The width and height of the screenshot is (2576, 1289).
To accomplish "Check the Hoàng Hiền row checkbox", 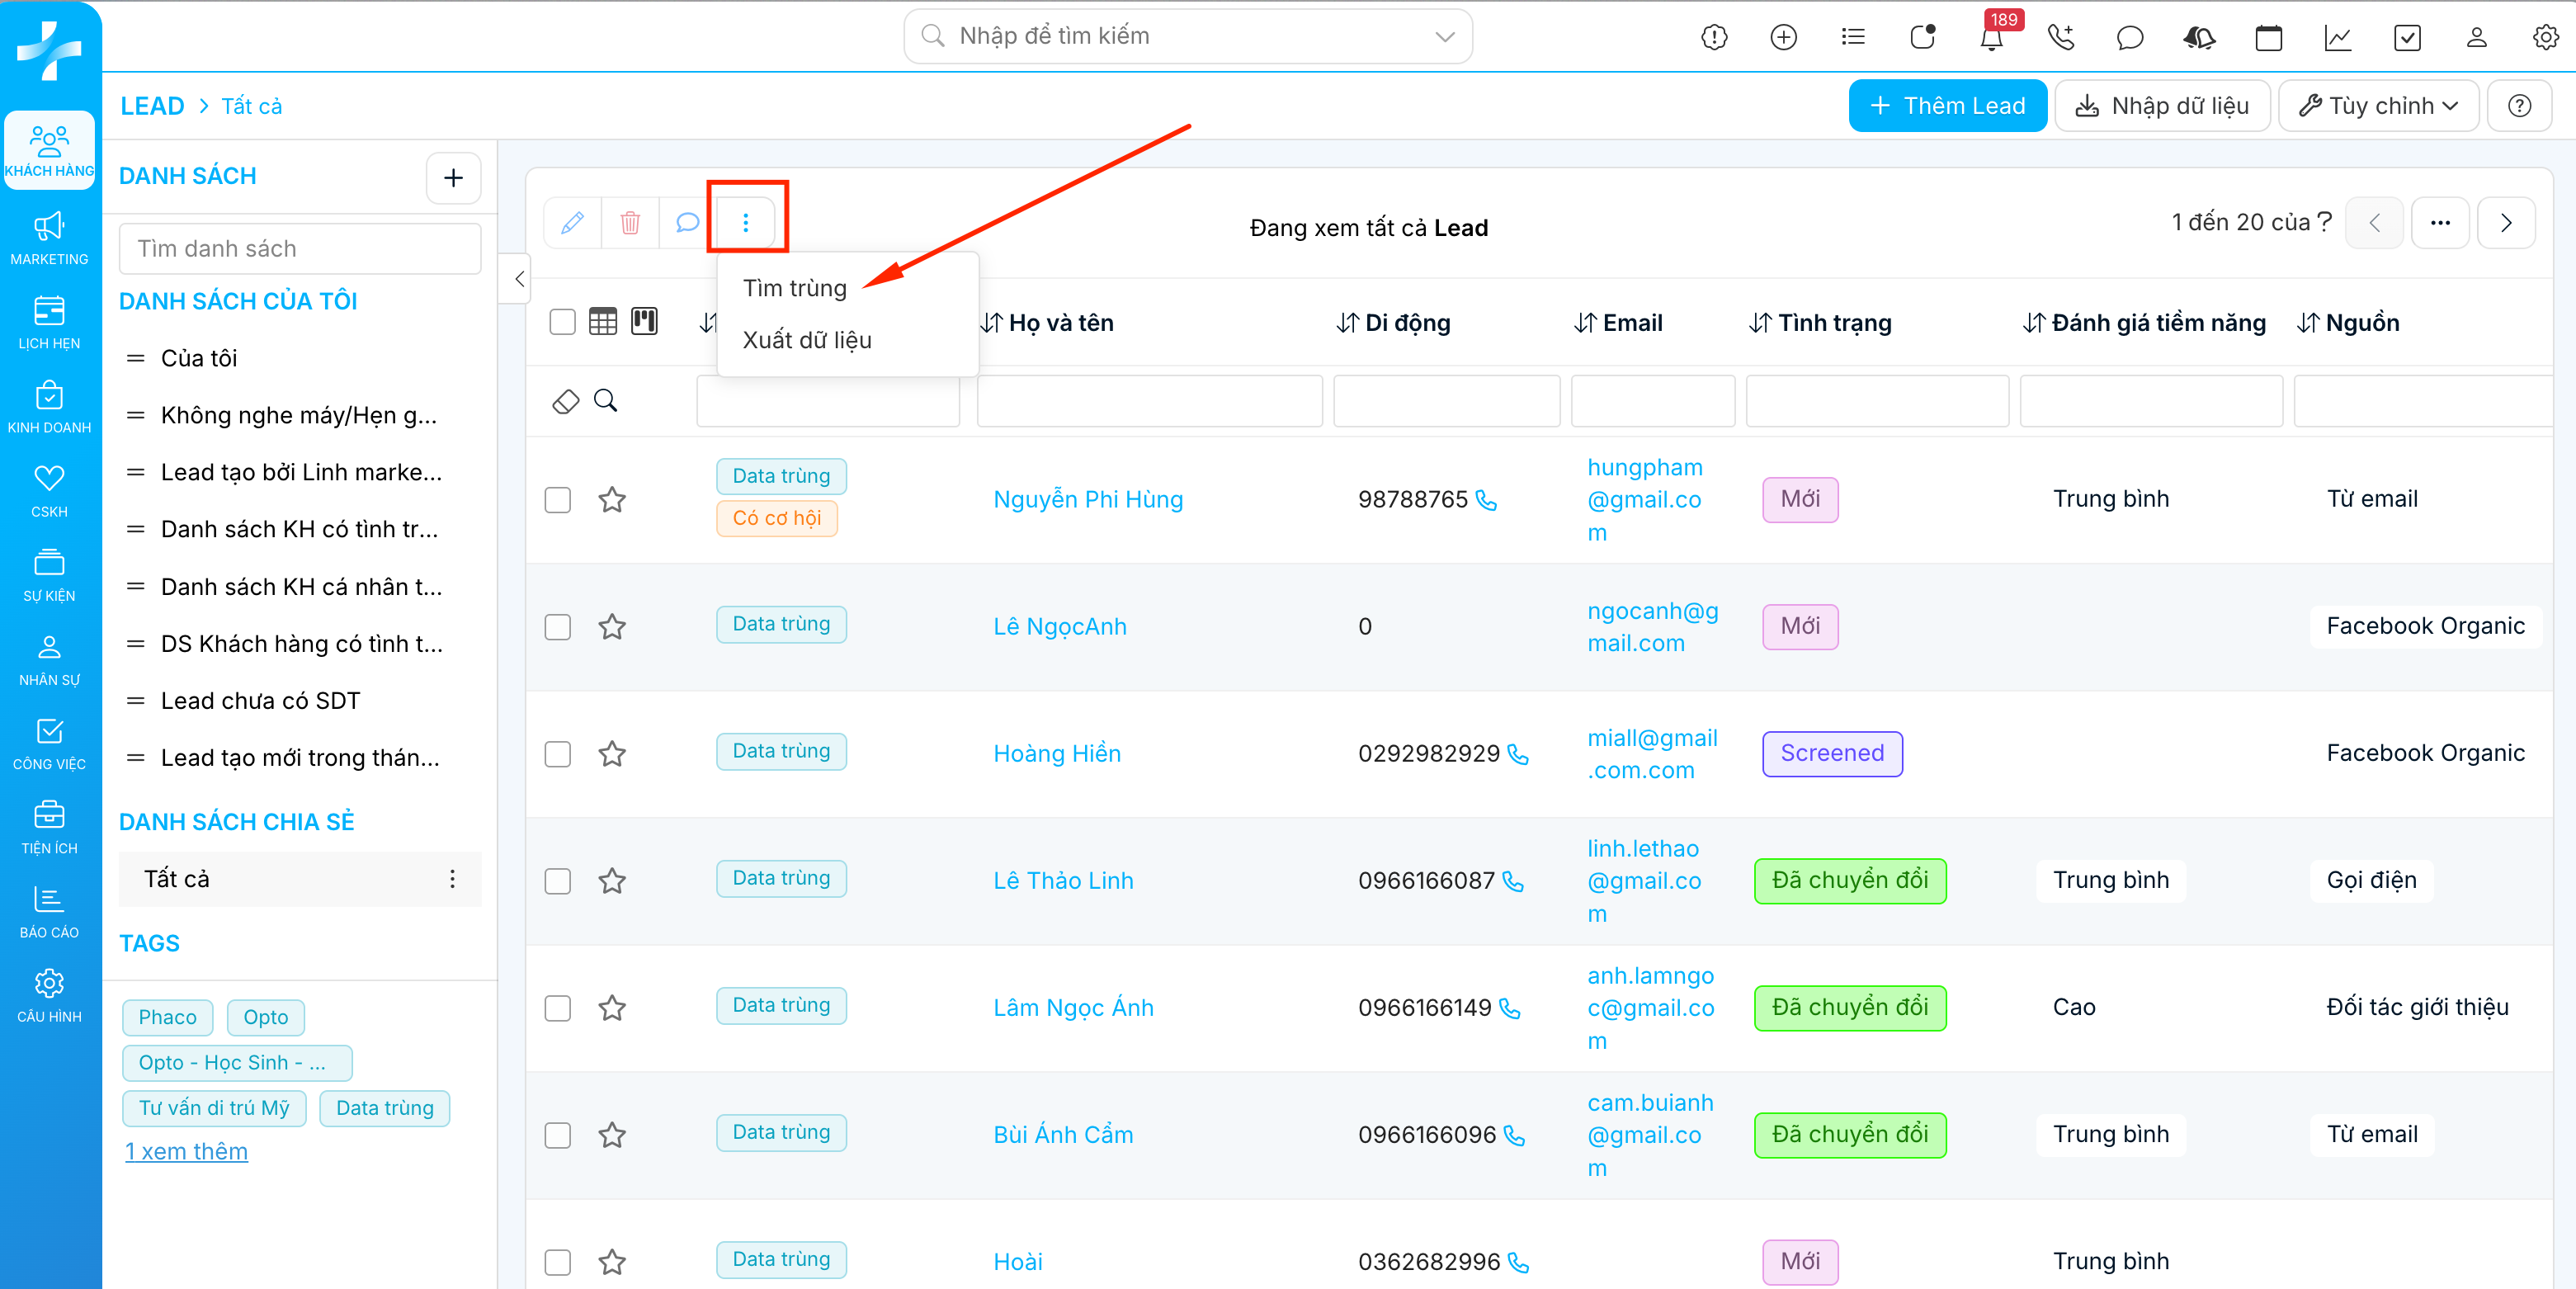I will tap(558, 754).
